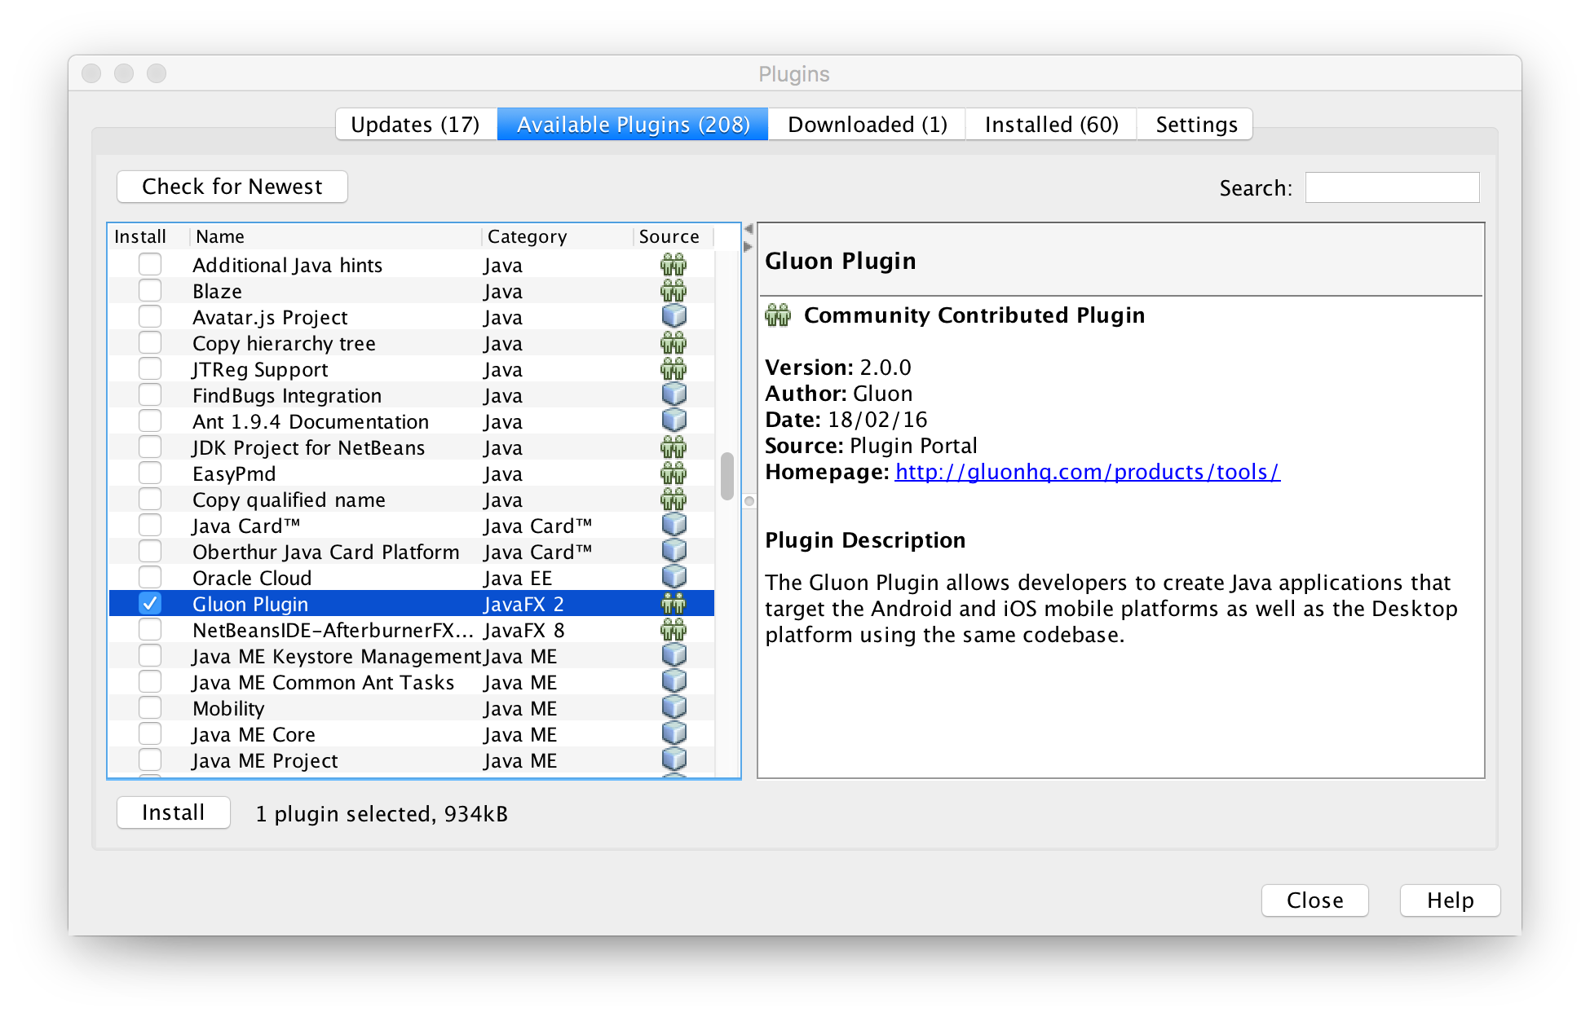Select the Copy hierarchy tree plugin row
Viewport: 1590px width, 1017px height.
[x=412, y=343]
